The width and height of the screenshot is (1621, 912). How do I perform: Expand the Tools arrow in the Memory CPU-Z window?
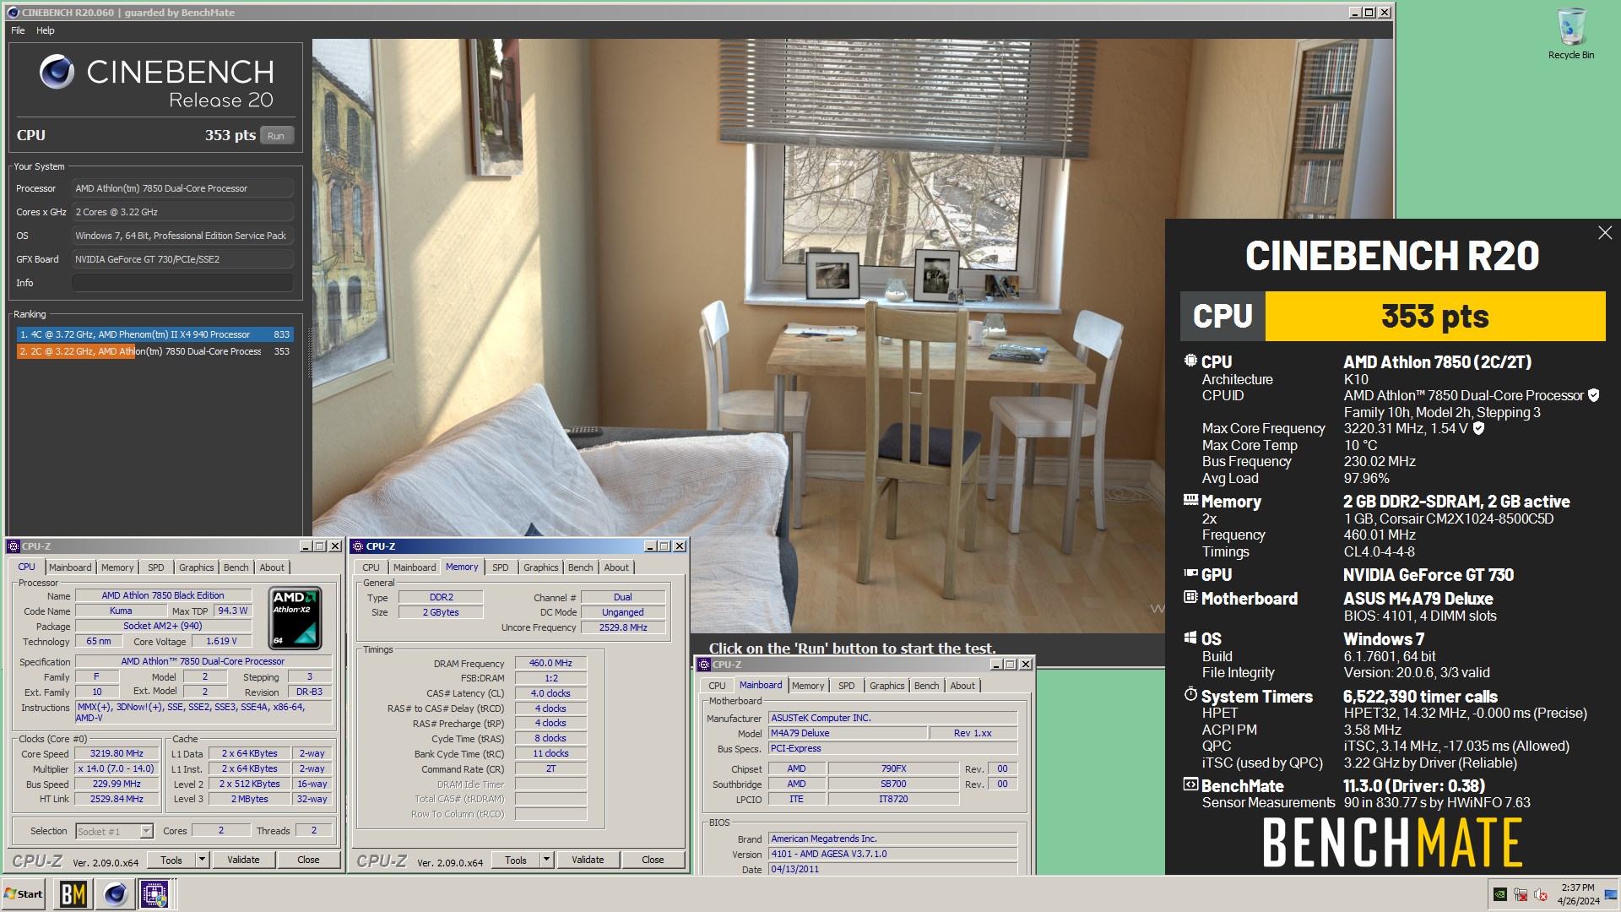546,860
